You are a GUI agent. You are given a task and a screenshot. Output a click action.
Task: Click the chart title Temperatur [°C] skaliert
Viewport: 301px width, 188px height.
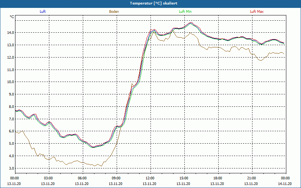pos(154,3)
